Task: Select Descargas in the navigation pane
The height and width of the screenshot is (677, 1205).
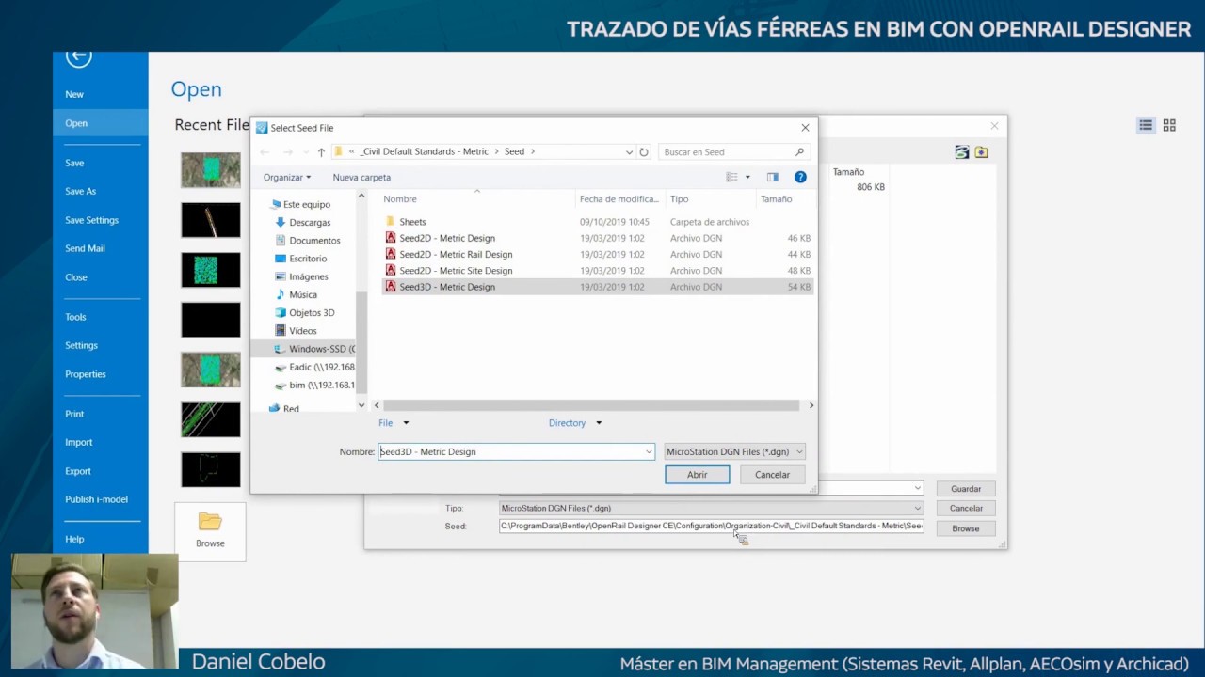Action: point(310,223)
